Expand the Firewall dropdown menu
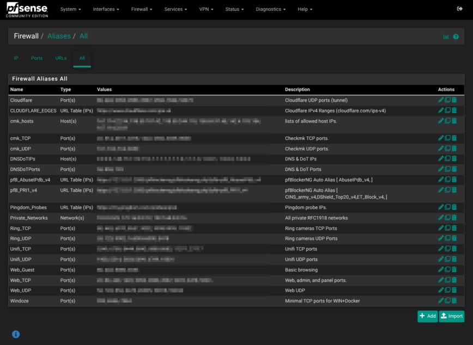Viewport: 473px width, 345px height. pyautogui.click(x=142, y=9)
